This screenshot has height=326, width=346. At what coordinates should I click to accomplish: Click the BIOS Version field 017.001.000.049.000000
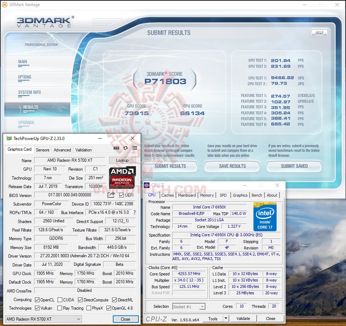tap(70, 195)
